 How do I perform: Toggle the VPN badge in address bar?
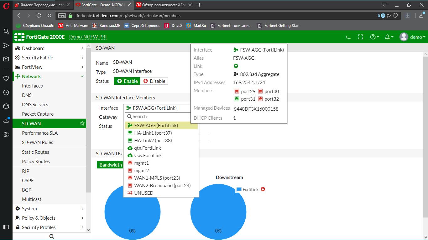pyautogui.click(x=62, y=16)
